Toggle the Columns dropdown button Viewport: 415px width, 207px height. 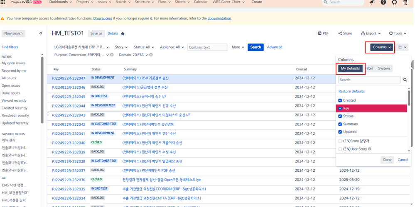382,47
